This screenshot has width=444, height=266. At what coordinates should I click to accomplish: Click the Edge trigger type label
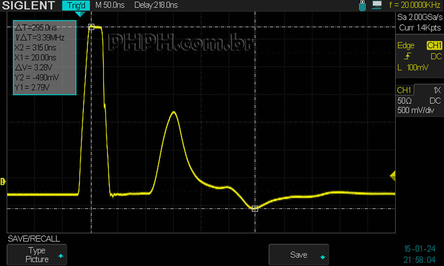point(406,46)
